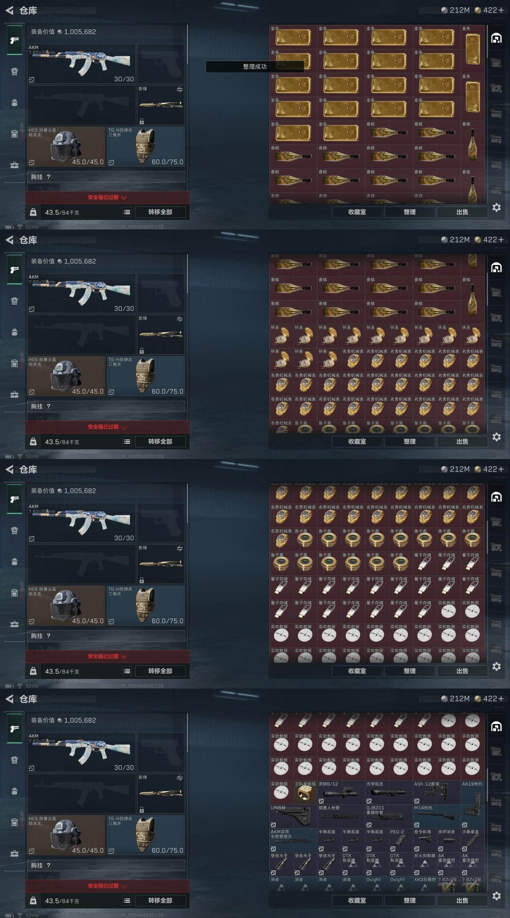510x918 pixels.
Task: Pick the 灵眼6/12 scope attachment
Action: point(341,792)
